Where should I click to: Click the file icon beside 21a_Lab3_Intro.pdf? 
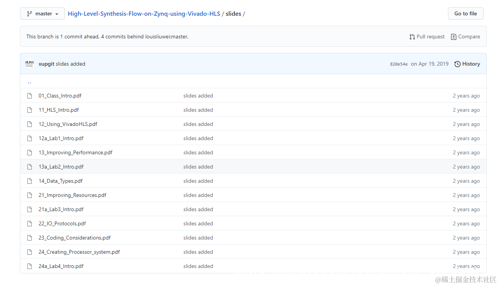tap(30, 209)
